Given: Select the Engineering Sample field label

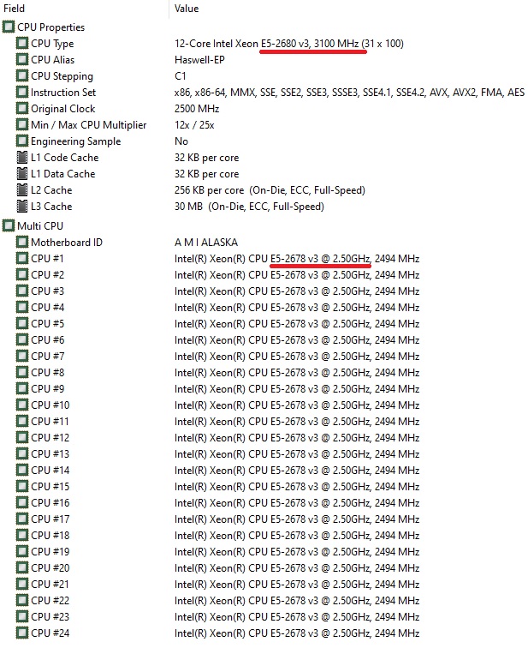Looking at the screenshot, I should pos(76,141).
